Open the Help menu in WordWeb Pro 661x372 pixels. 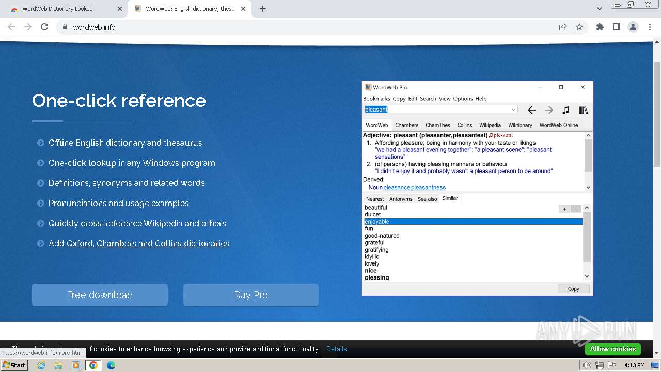(x=481, y=99)
